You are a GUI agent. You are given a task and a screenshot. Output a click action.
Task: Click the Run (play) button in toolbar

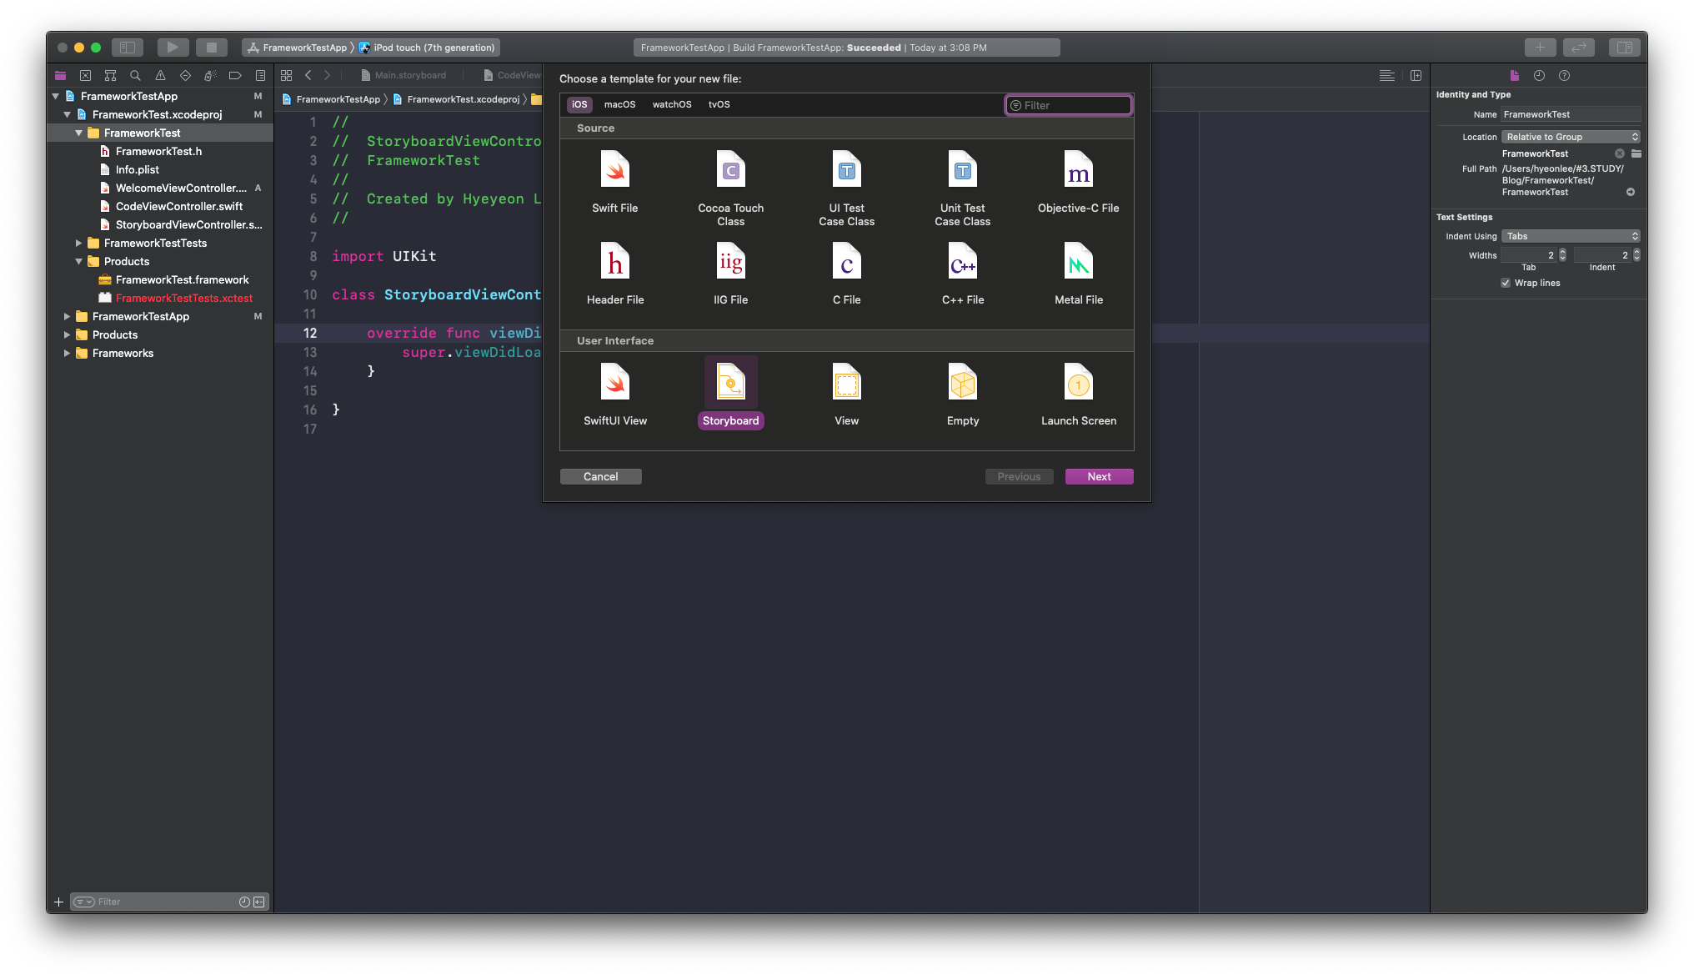click(173, 48)
